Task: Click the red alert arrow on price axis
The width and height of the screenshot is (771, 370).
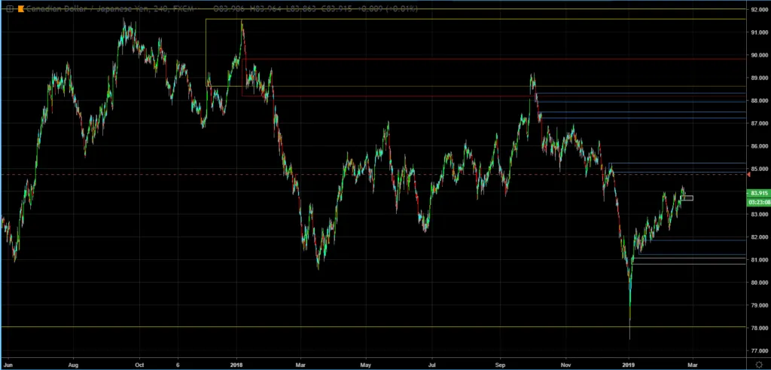Action: [x=748, y=175]
